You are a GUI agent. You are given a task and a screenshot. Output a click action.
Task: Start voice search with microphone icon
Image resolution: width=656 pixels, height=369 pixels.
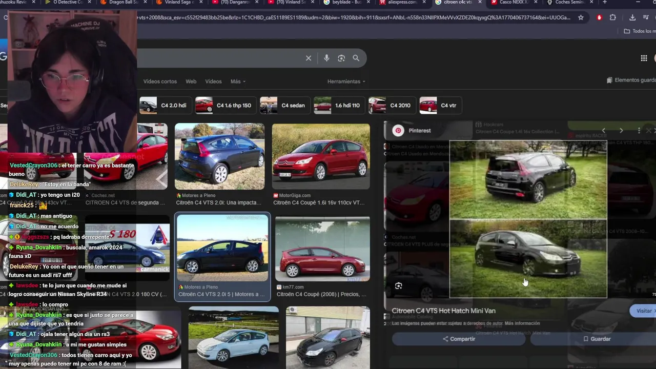click(x=326, y=58)
